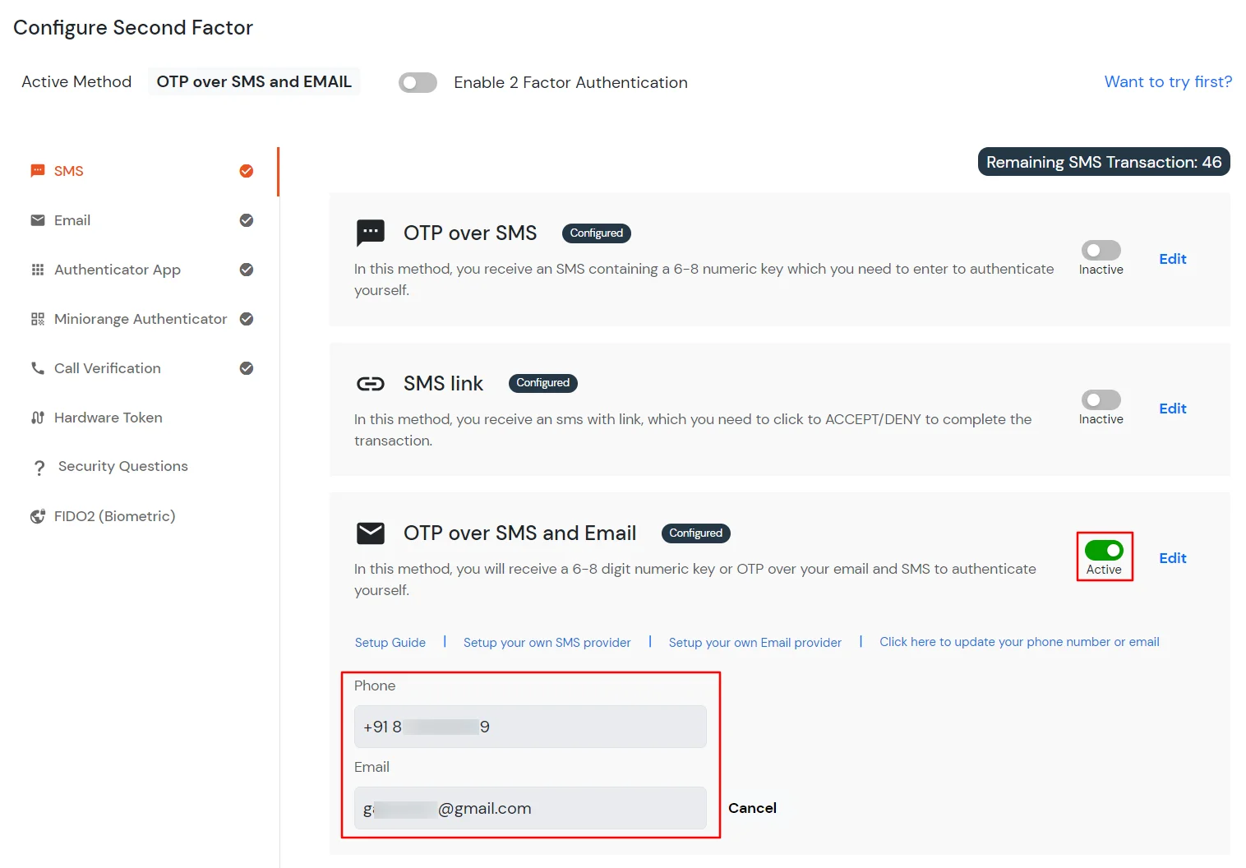Activate the OTP over SMS toggle
Screen dimensions: 1246x868
tap(1101, 251)
